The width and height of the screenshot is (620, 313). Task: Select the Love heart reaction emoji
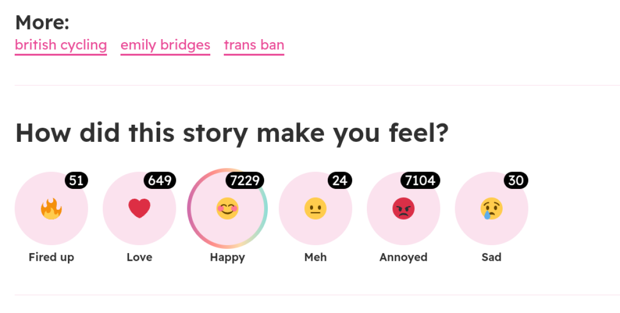[139, 208]
